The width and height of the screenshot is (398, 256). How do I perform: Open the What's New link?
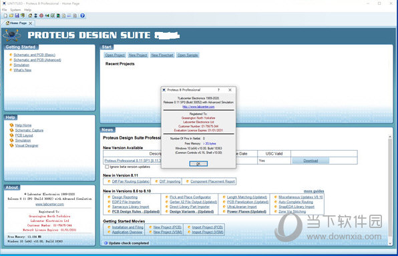[22, 70]
